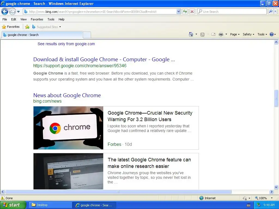Open the Windows start button

point(13,205)
